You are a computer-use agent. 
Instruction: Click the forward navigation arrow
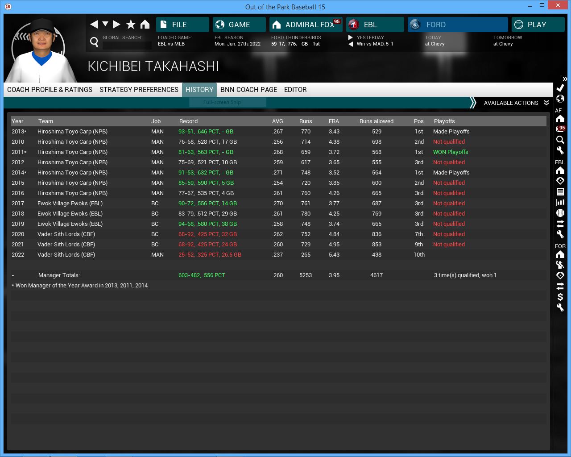tap(116, 25)
